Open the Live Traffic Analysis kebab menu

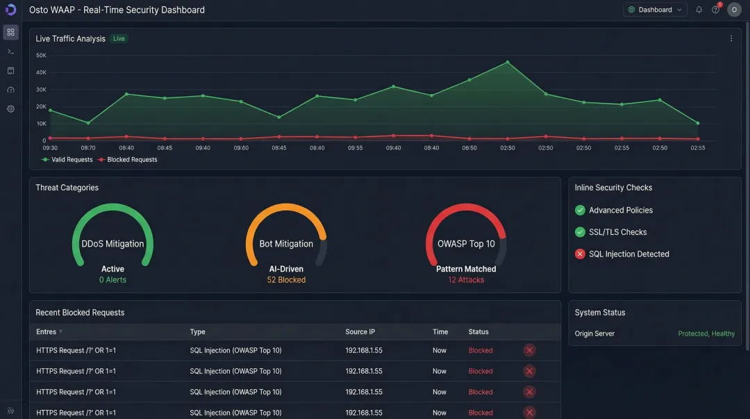coord(731,38)
